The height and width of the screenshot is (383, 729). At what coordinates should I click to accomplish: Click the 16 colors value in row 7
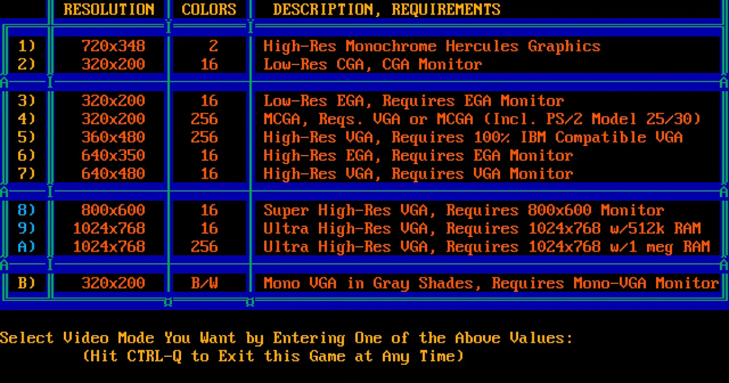click(x=209, y=174)
